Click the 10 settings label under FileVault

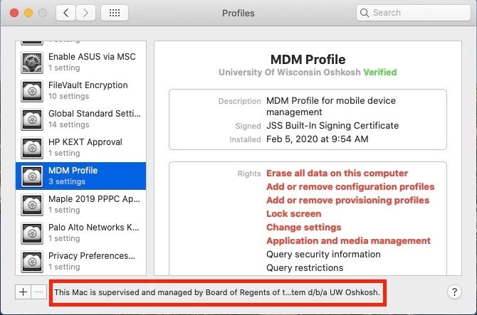tap(69, 96)
